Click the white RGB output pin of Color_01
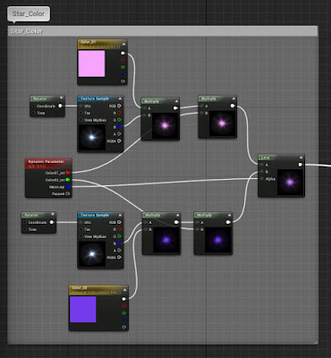Image resolution: width=331 pixels, height=358 pixels. pyautogui.click(x=123, y=53)
